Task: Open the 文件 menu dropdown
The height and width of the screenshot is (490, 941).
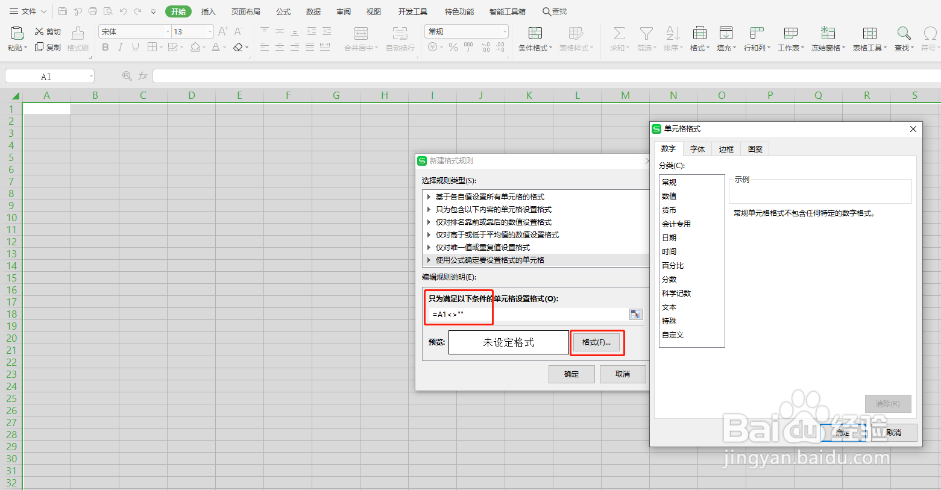Action: point(28,11)
